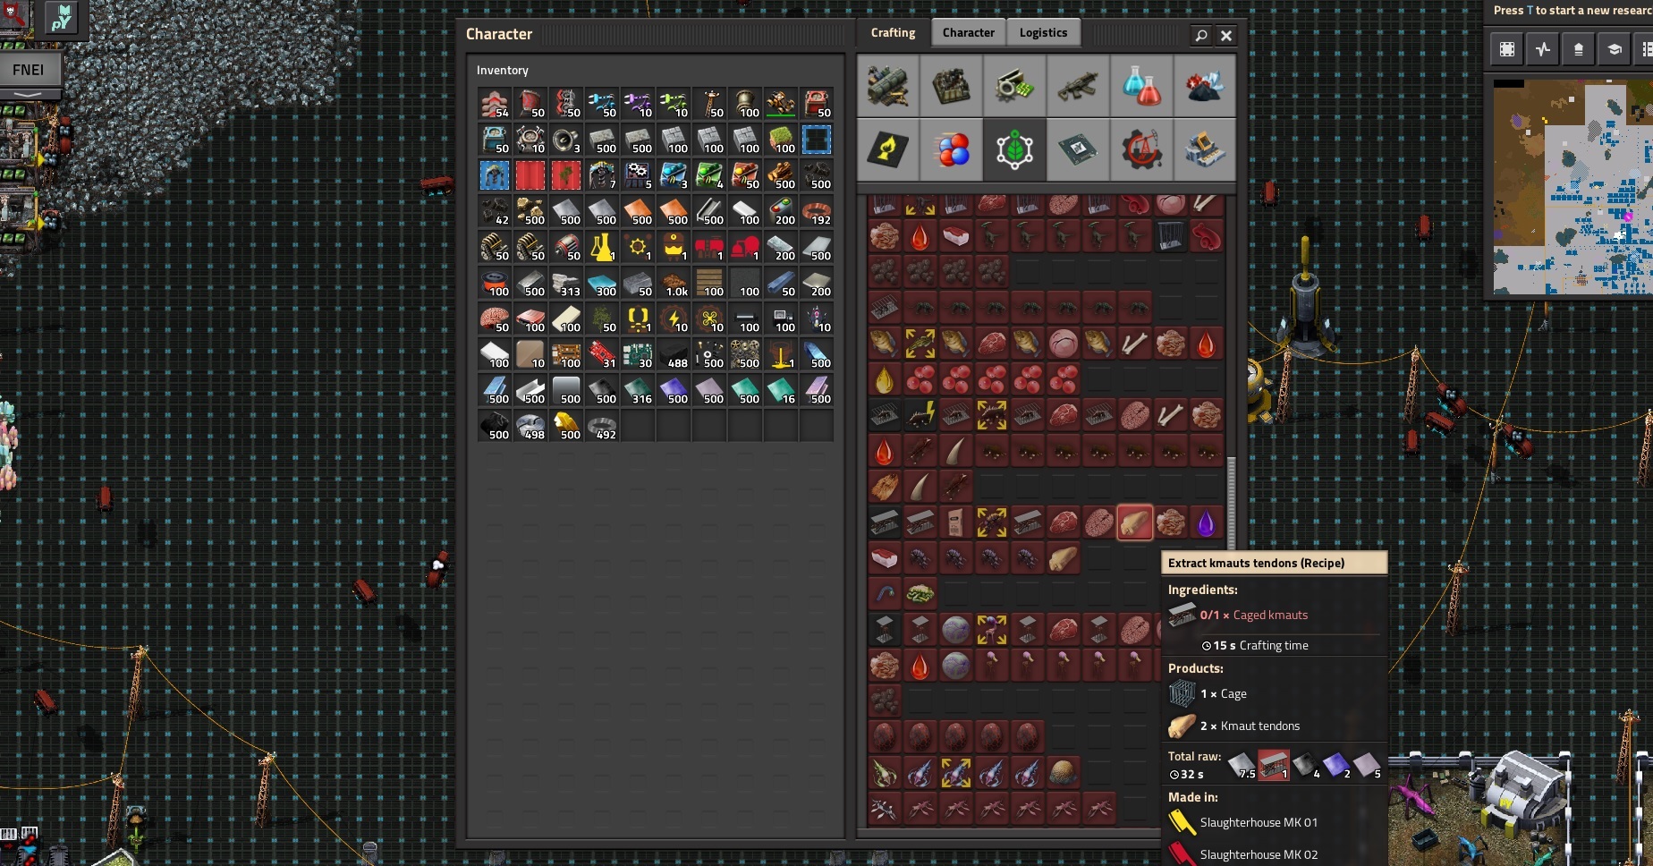This screenshot has width=1653, height=866.
Task: Choose the pY circuit chip category
Action: coord(1078,149)
